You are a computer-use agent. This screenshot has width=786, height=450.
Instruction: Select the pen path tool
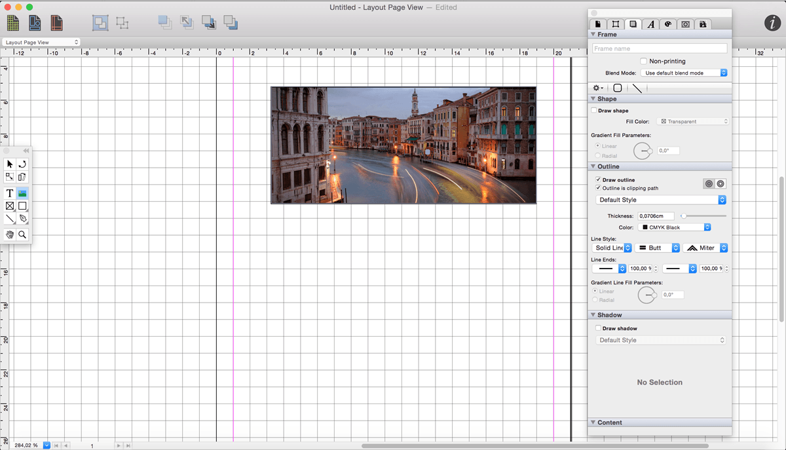coord(23,219)
